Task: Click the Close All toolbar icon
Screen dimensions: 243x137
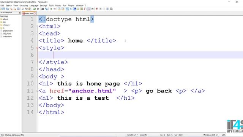Action: tap(15, 9)
